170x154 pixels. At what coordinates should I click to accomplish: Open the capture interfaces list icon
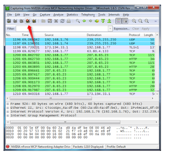click(9, 21)
